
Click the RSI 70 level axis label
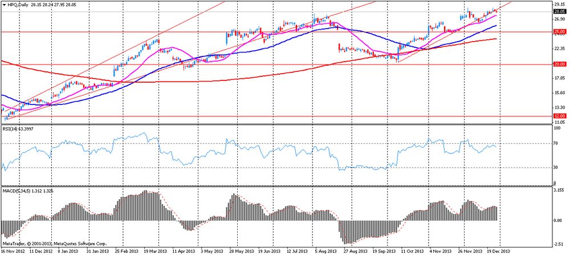[x=556, y=144]
